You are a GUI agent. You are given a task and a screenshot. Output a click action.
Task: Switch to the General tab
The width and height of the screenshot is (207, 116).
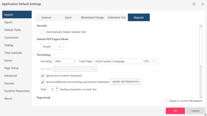pos(46,17)
